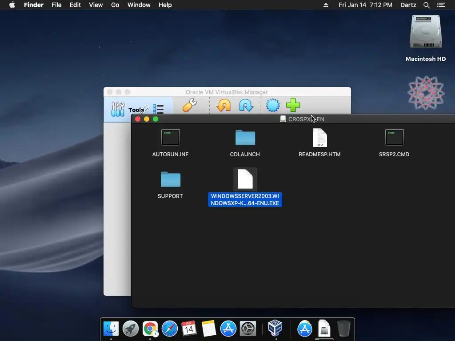This screenshot has height=341, width=455.
Task: Open VirtualBox from the Dock
Action: coord(275,328)
